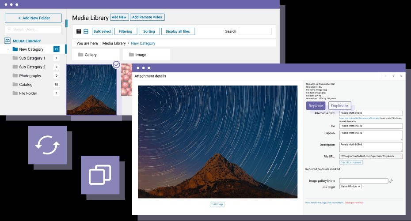Image resolution: width=411 pixels, height=221 pixels.
Task: Click the Duplicate button
Action: click(x=339, y=106)
